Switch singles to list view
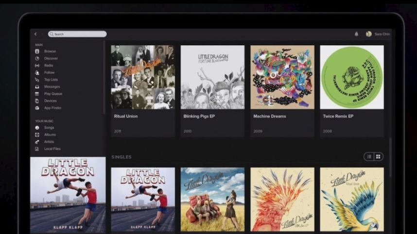 pyautogui.click(x=369, y=156)
